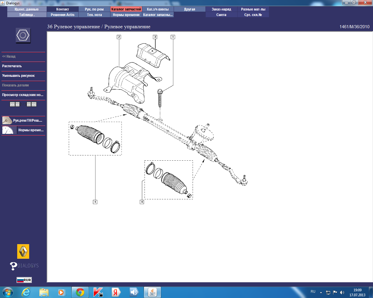The width and height of the screenshot is (373, 298).
Task: Click the Renault diamond logo
Action: (23, 251)
